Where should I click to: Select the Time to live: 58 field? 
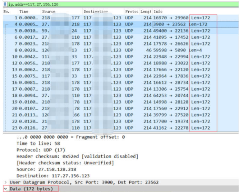coord(38,143)
